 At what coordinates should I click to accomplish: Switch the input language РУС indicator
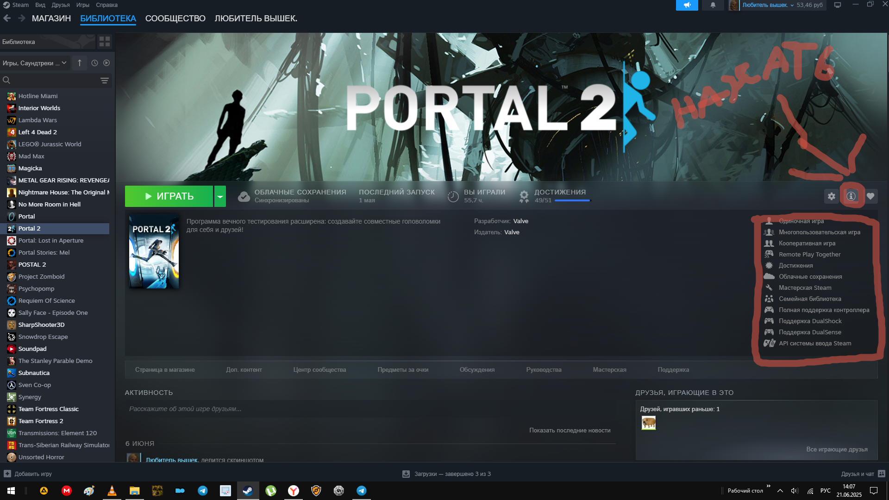click(826, 491)
